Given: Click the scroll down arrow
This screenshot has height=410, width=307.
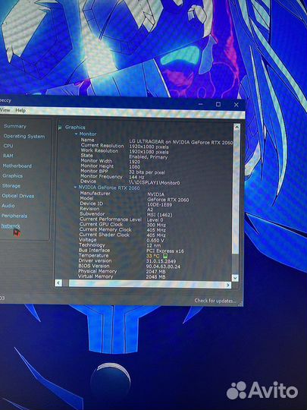Looking at the screenshot, I should click(x=235, y=278).
